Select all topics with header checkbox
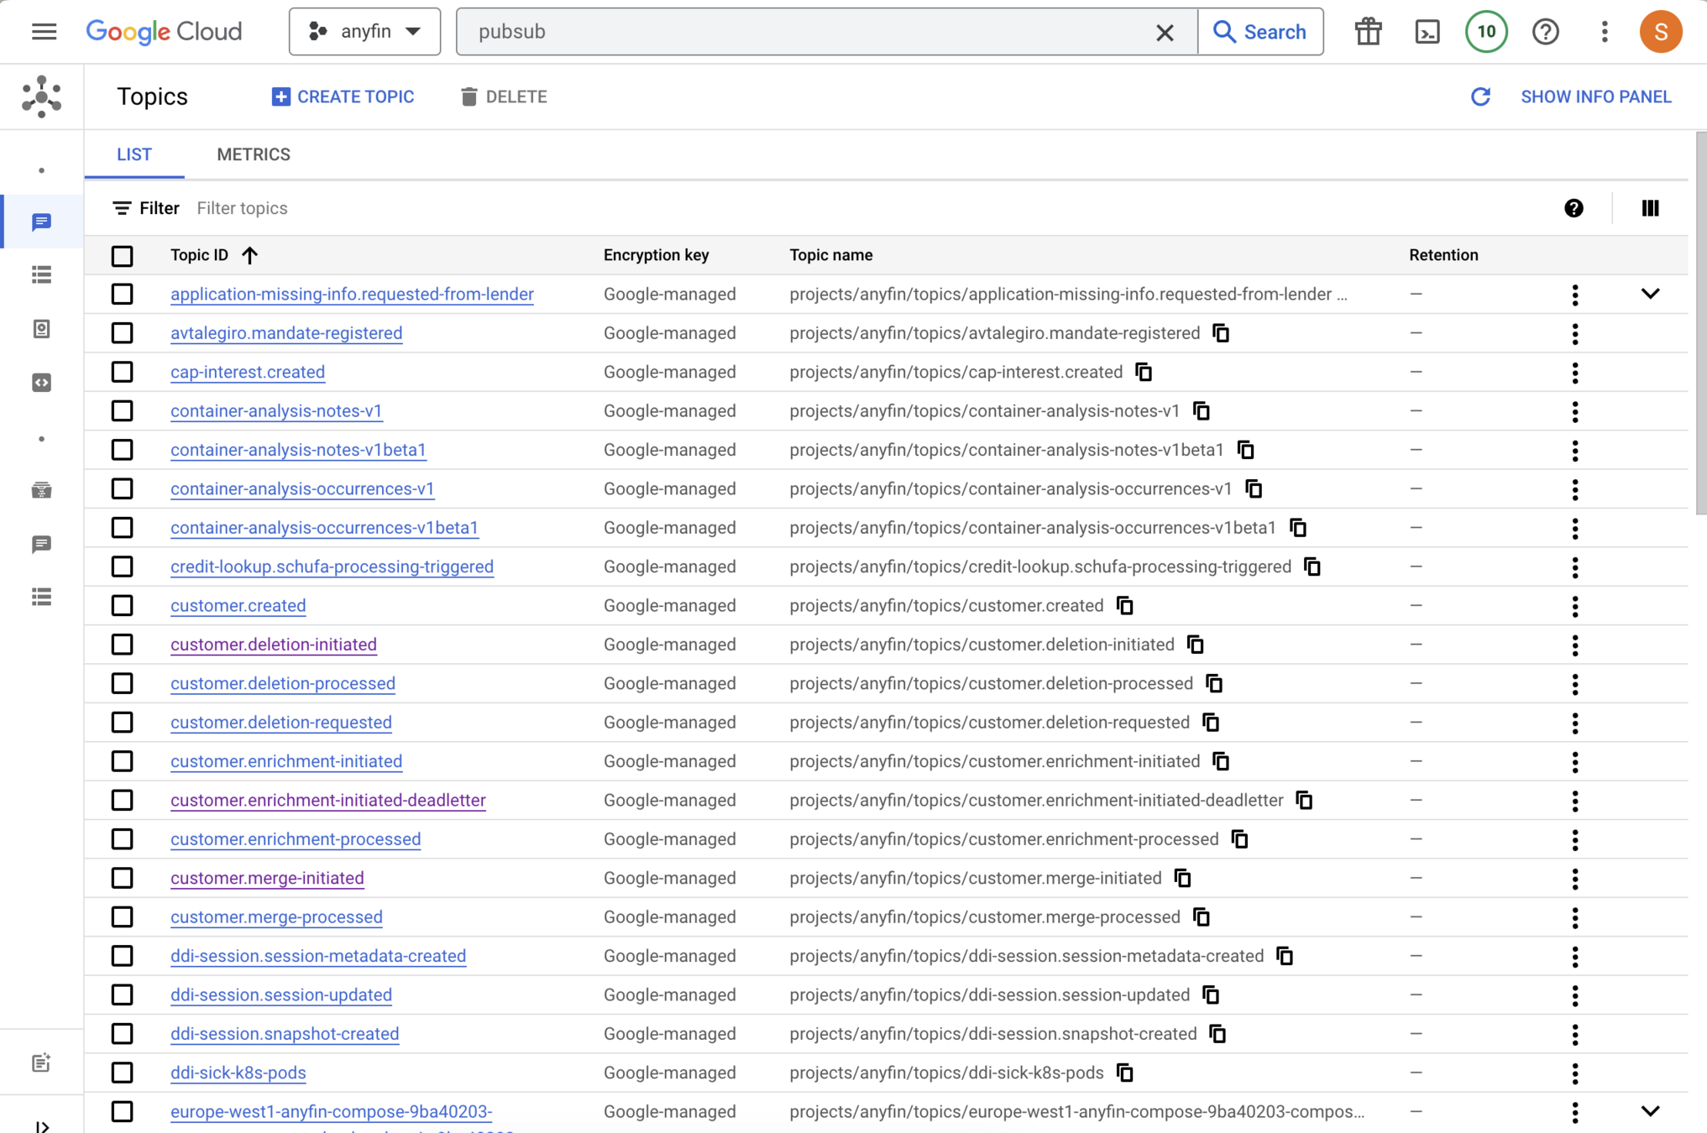The width and height of the screenshot is (1707, 1133). [x=123, y=255]
